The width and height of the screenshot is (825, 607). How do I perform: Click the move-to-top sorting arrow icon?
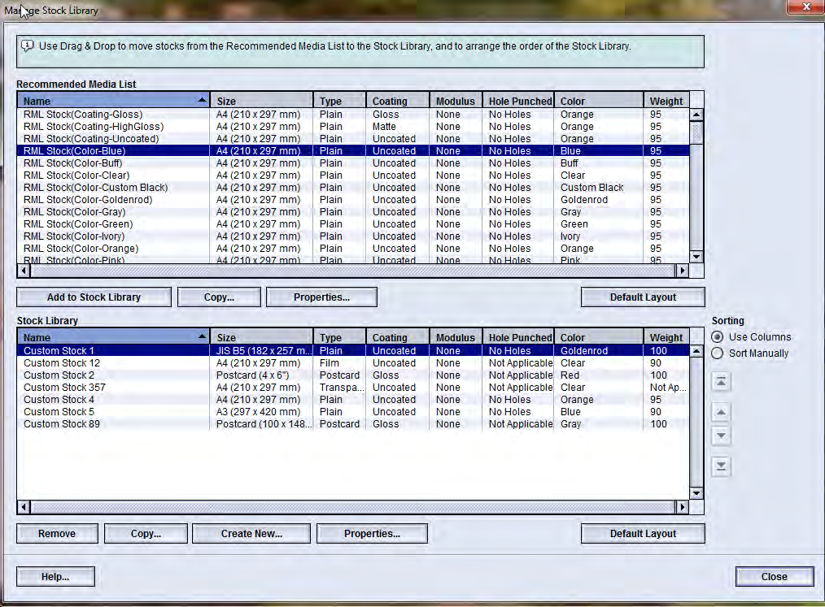click(x=721, y=382)
